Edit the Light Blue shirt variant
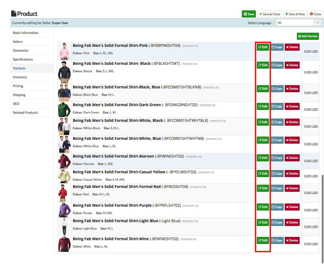This screenshot has height=264, width=324. (x=263, y=222)
